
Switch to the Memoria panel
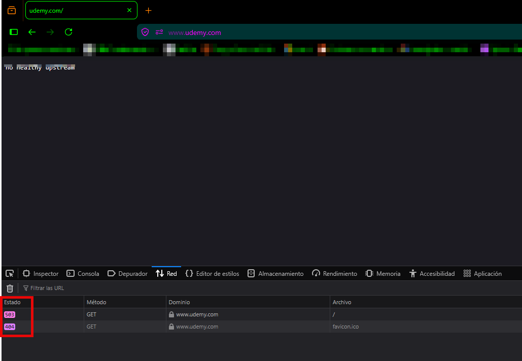pos(383,273)
